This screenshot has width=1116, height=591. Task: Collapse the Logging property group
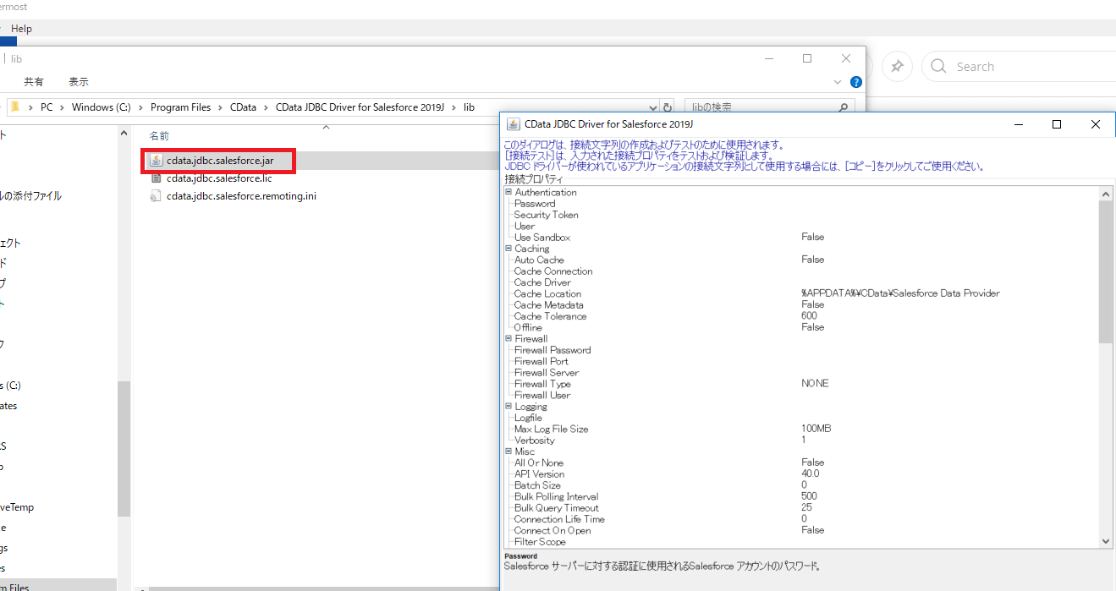(509, 406)
